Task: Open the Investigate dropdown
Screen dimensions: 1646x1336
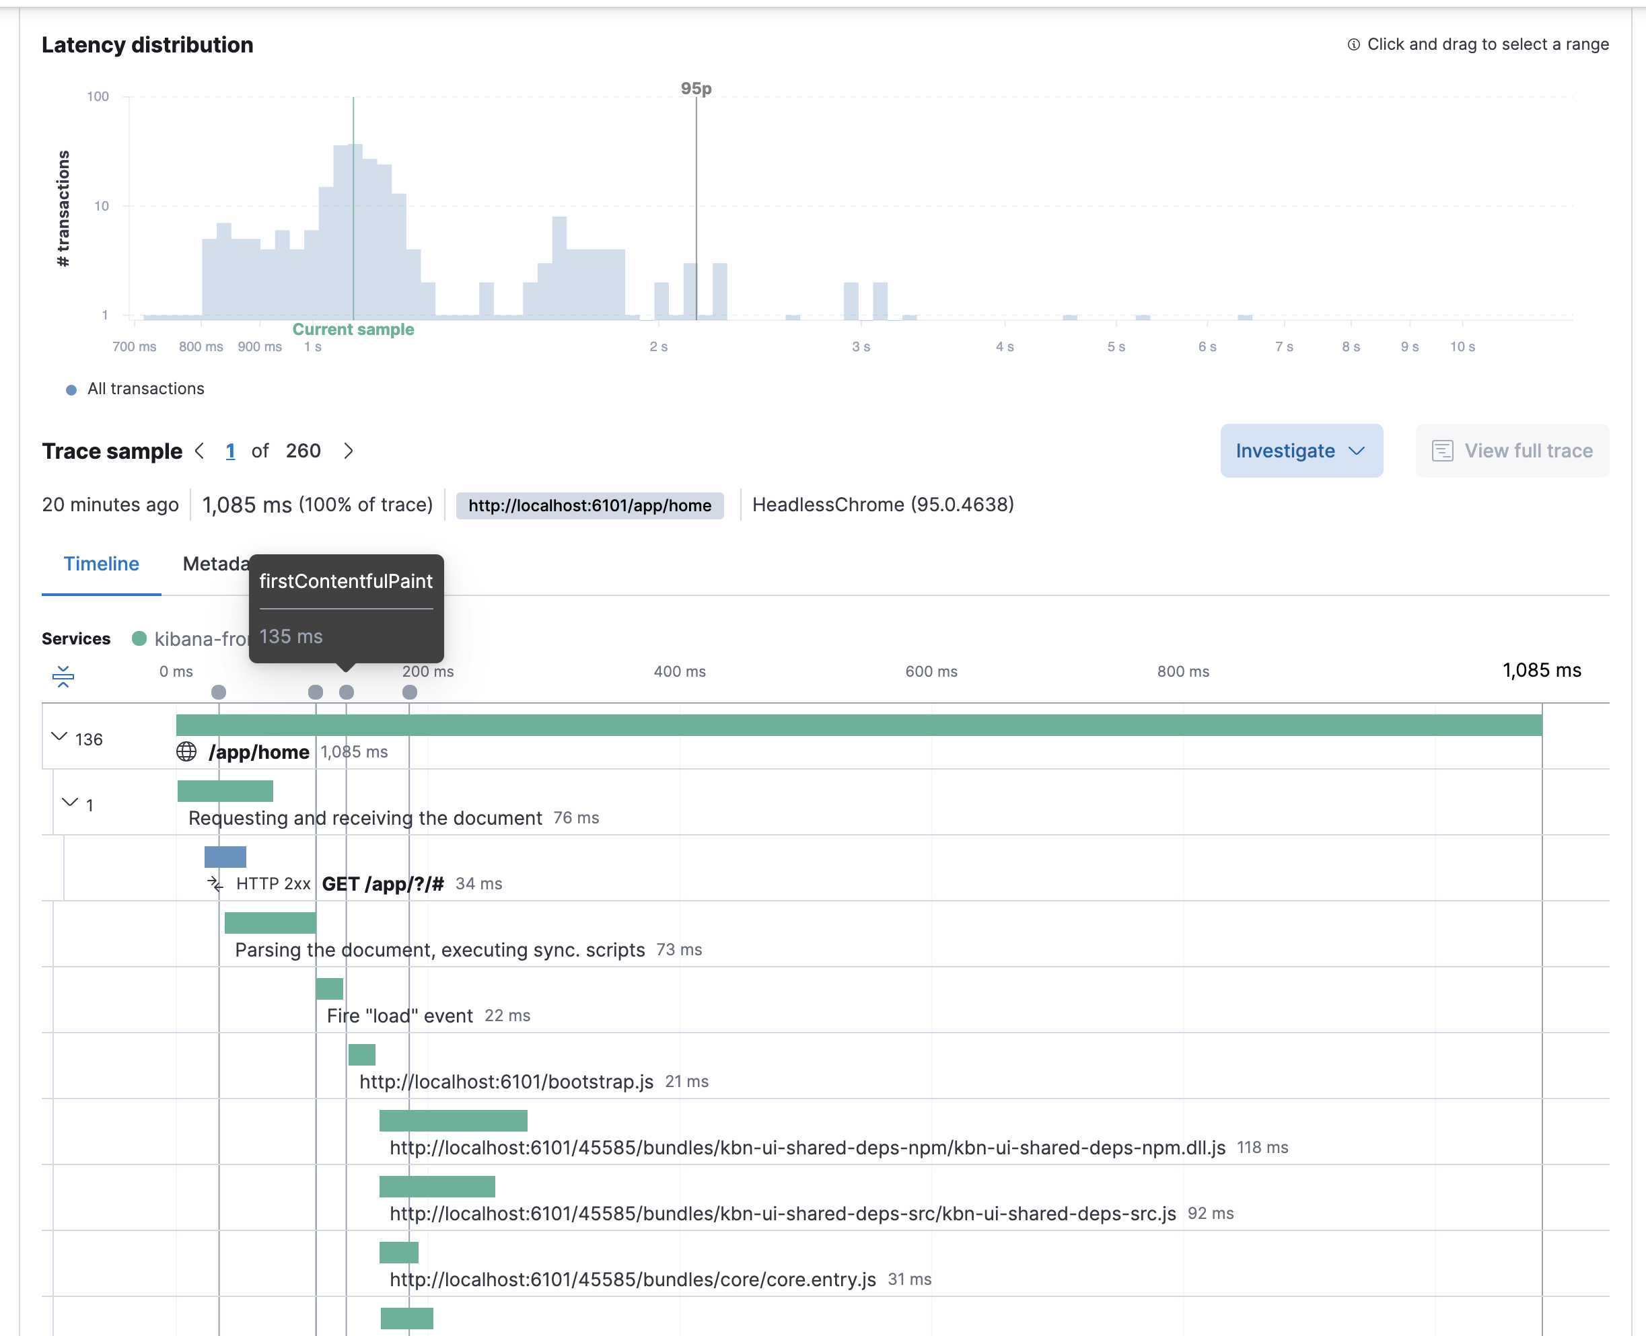Action: [1300, 450]
